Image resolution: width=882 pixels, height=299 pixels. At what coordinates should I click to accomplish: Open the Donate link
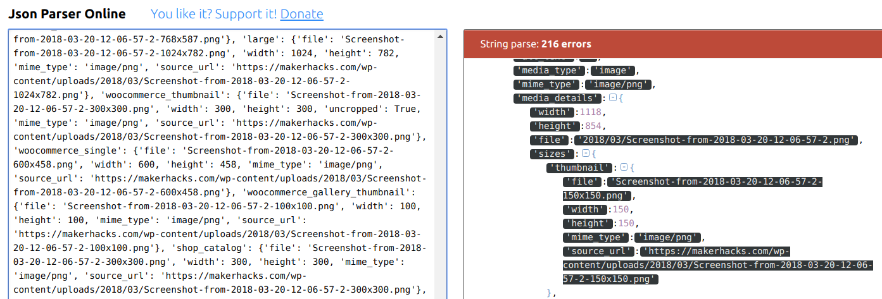click(301, 14)
